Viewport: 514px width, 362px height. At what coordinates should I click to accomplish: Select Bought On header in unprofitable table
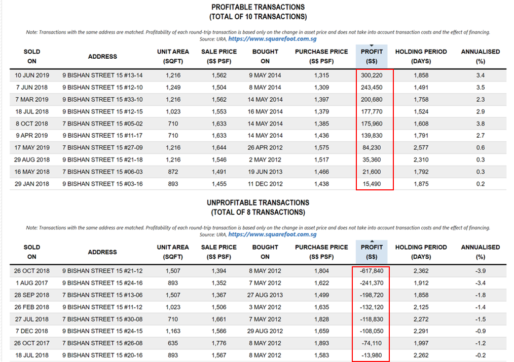tap(265, 252)
